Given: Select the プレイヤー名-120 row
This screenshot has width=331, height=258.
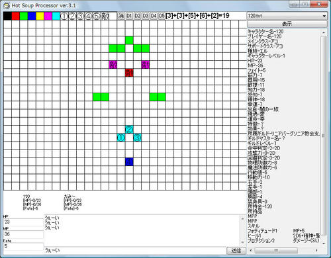Looking at the screenshot, I should click(265, 36).
